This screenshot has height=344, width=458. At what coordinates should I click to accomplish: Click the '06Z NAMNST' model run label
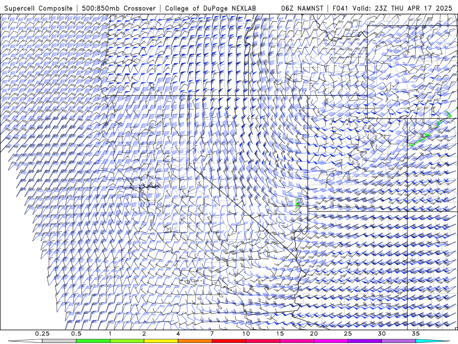click(x=302, y=9)
